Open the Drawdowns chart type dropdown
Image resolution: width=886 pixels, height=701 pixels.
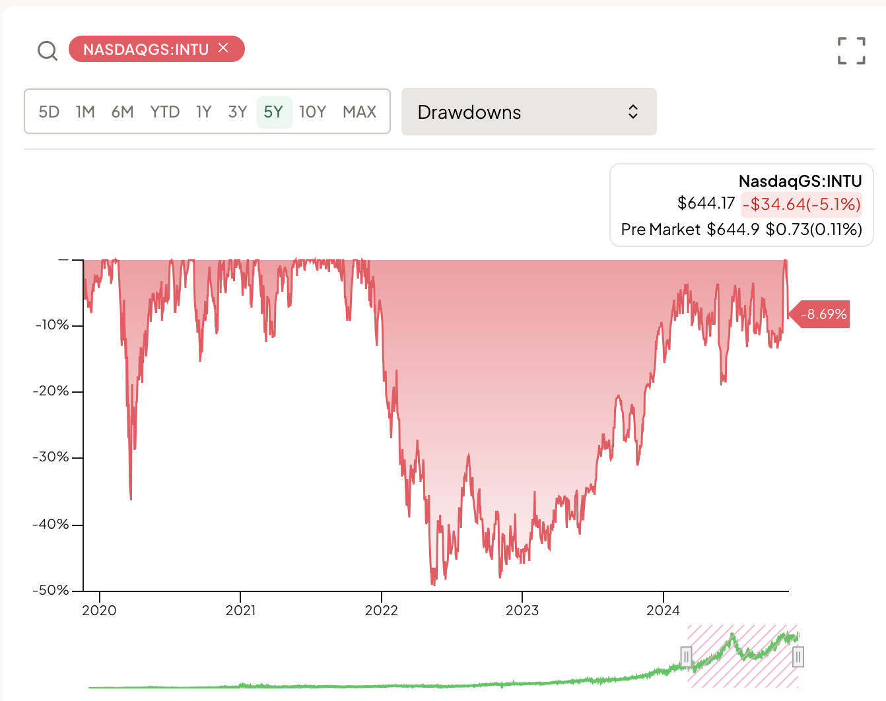[x=529, y=112]
